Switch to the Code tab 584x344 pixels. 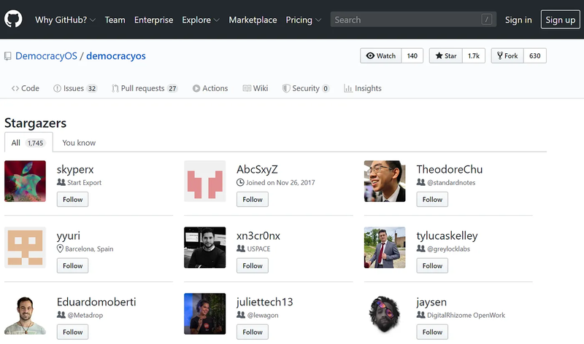tap(26, 88)
